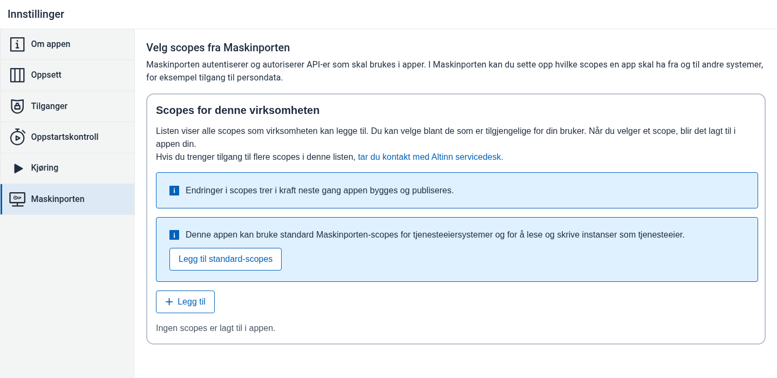Screen dimensions: 777x378
Task: Click the paragraph starting Listen viser alle scopes
Action: tap(446, 137)
